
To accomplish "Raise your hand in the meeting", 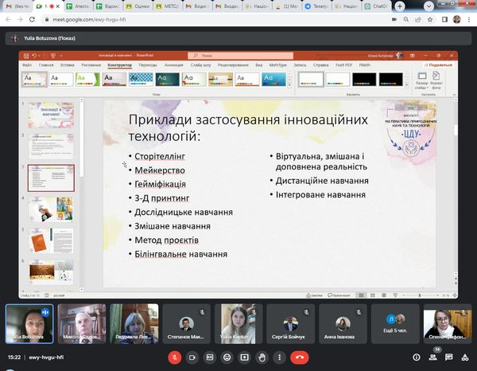I will click(x=262, y=357).
